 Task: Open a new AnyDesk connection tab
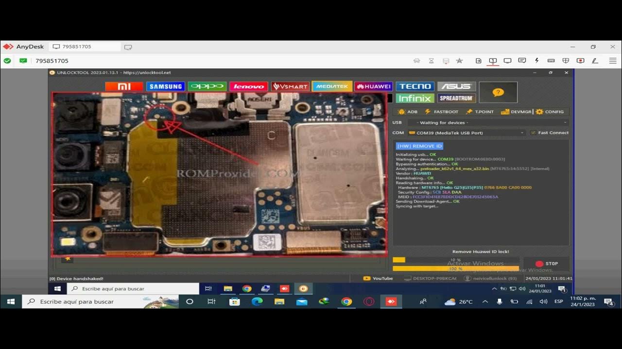128,47
